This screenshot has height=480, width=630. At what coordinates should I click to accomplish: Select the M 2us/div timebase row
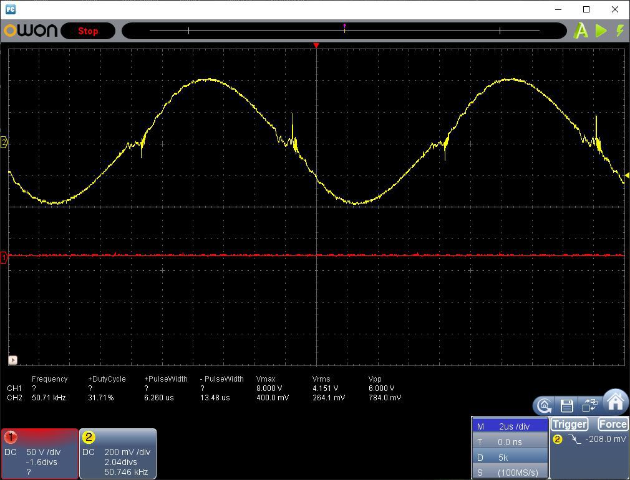[x=510, y=426]
